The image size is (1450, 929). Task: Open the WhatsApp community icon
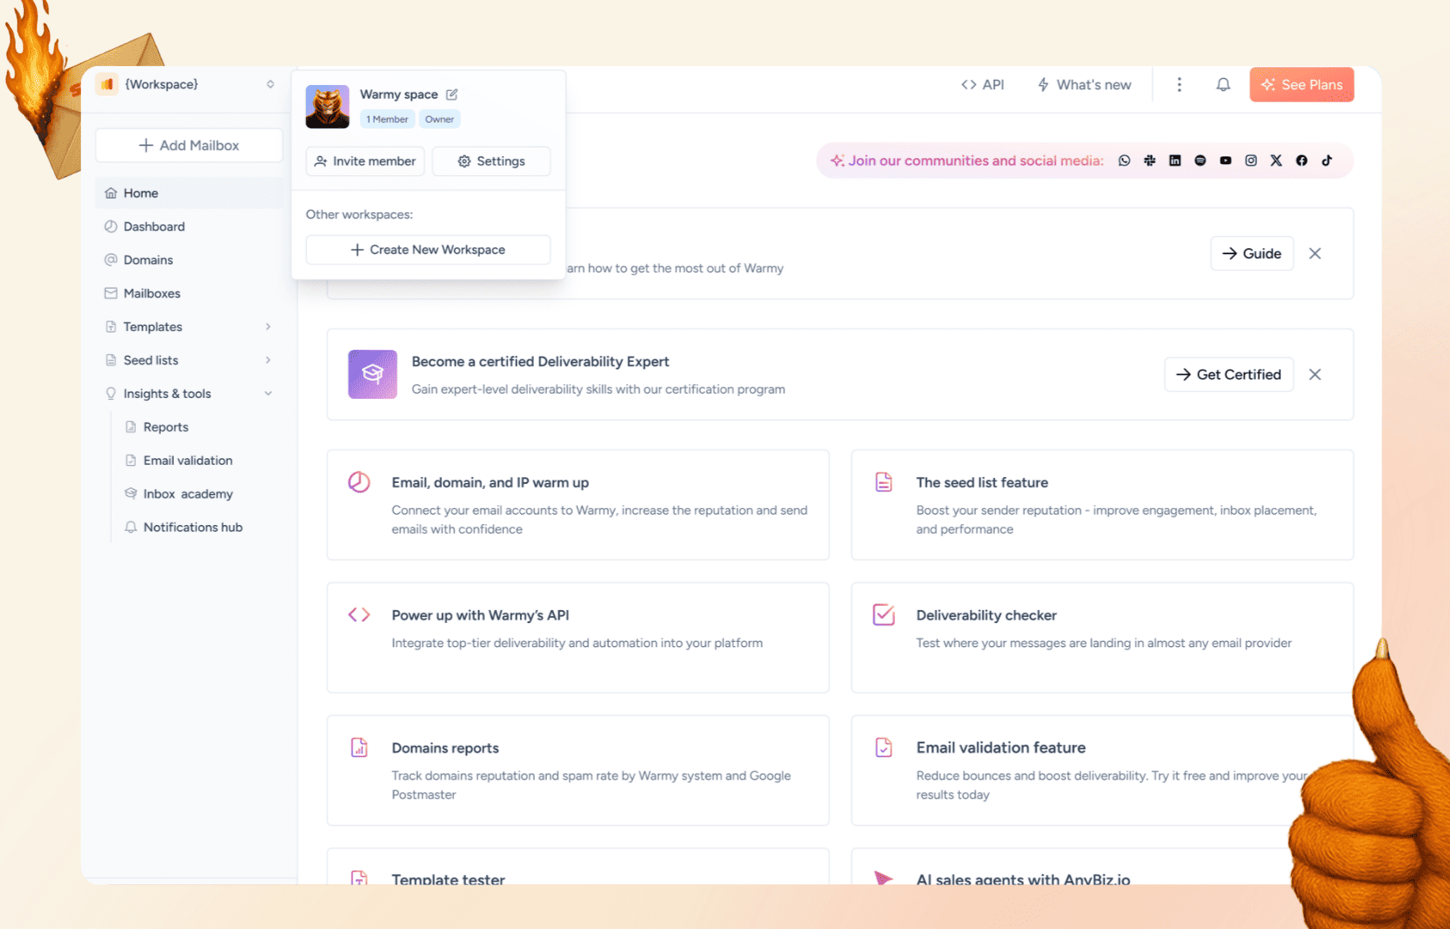[x=1124, y=161]
